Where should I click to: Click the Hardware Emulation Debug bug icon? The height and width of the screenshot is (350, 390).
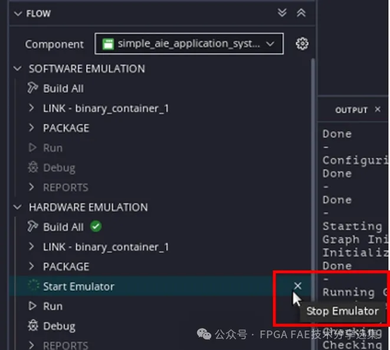point(33,326)
